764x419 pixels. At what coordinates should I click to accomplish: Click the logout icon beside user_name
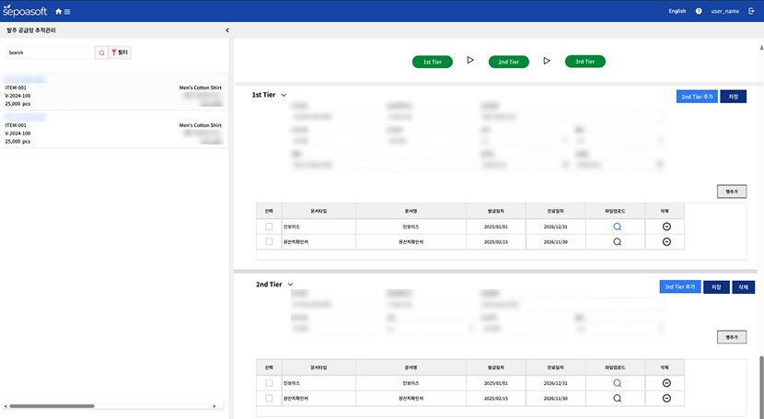coord(752,11)
